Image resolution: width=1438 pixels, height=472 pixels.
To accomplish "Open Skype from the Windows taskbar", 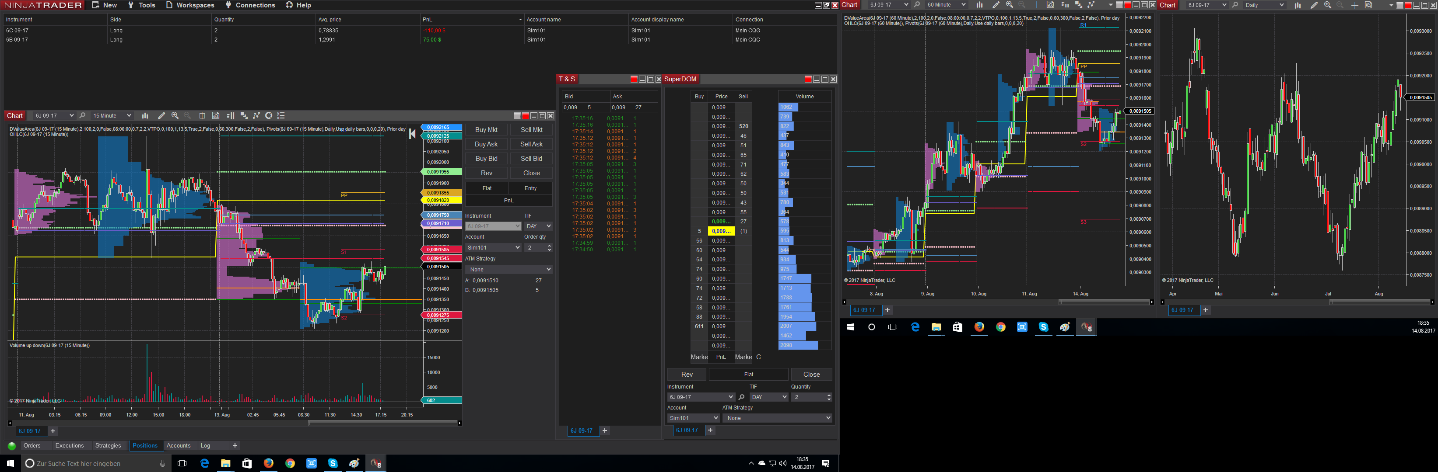I will tap(333, 463).
